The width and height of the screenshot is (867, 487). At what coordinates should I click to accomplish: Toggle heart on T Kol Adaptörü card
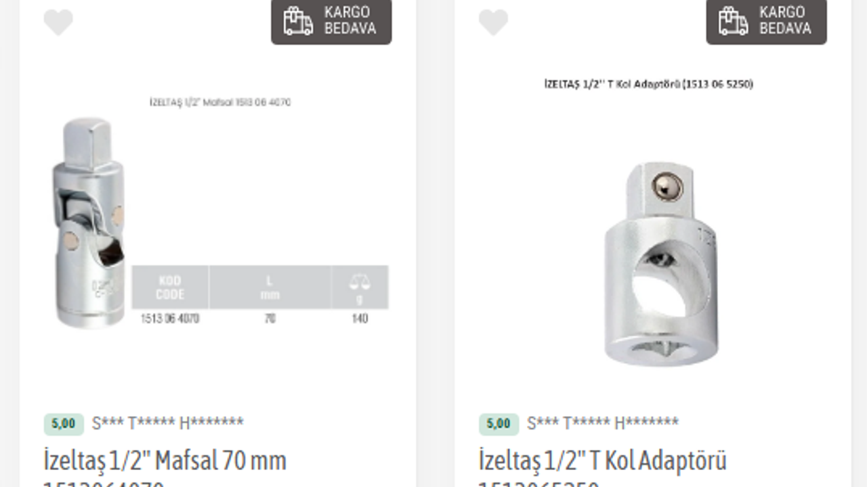pyautogui.click(x=493, y=22)
